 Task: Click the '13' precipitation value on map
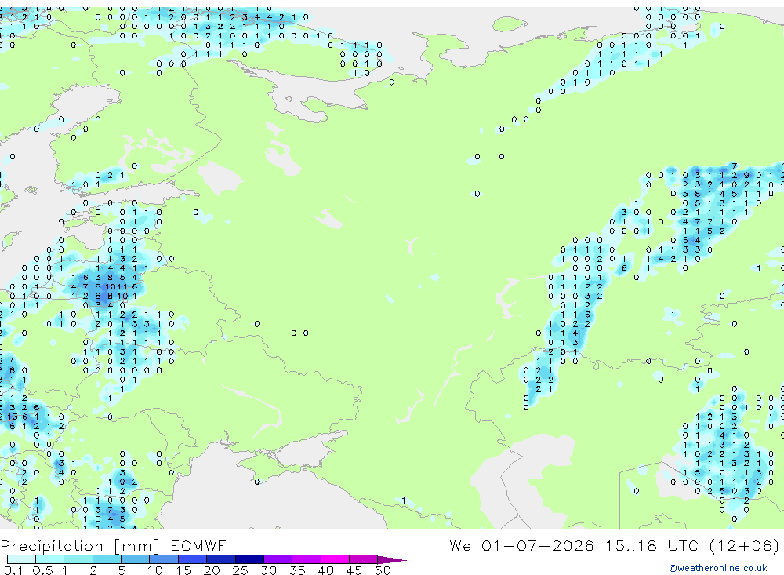tap(13, 417)
